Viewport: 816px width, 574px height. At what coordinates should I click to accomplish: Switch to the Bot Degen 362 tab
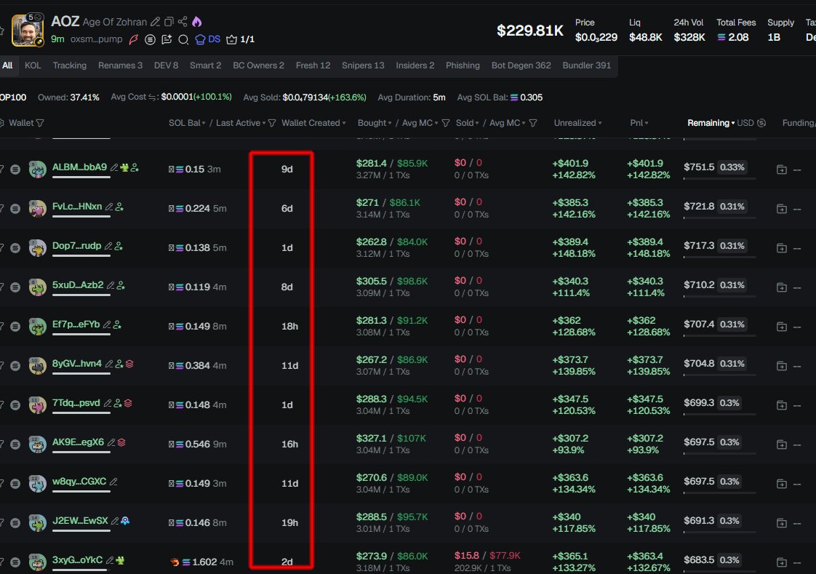tap(521, 65)
